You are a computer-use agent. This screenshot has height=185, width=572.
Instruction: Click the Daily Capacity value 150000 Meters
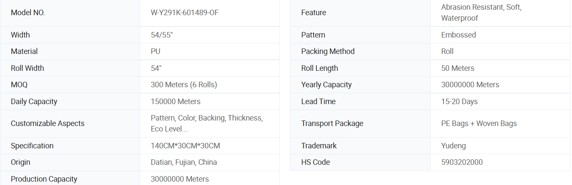pos(176,102)
